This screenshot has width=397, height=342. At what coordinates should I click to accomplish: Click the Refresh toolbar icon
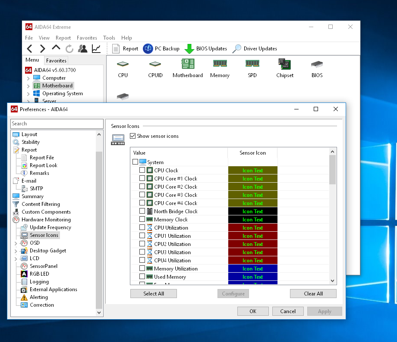pos(69,49)
